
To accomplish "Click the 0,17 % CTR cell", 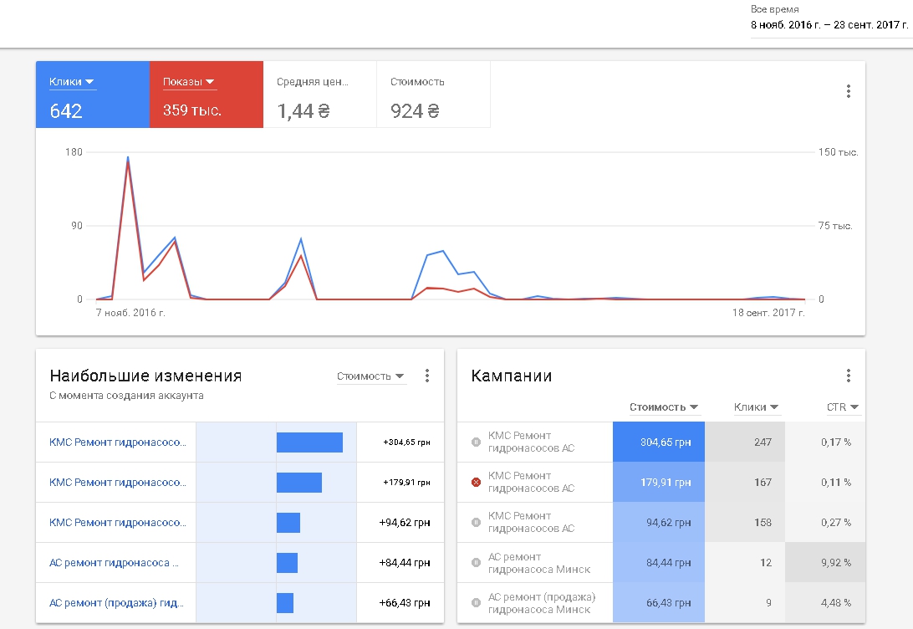I will [825, 442].
